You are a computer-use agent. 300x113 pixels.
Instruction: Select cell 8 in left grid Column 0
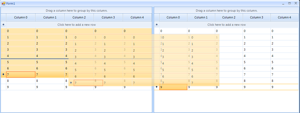point(21,81)
